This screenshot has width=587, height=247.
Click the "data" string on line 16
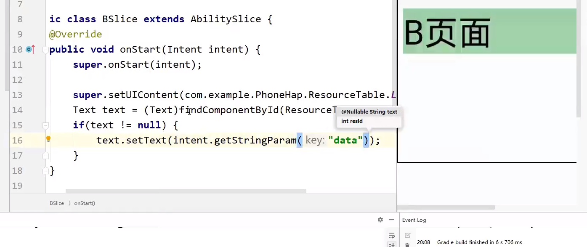(345, 140)
